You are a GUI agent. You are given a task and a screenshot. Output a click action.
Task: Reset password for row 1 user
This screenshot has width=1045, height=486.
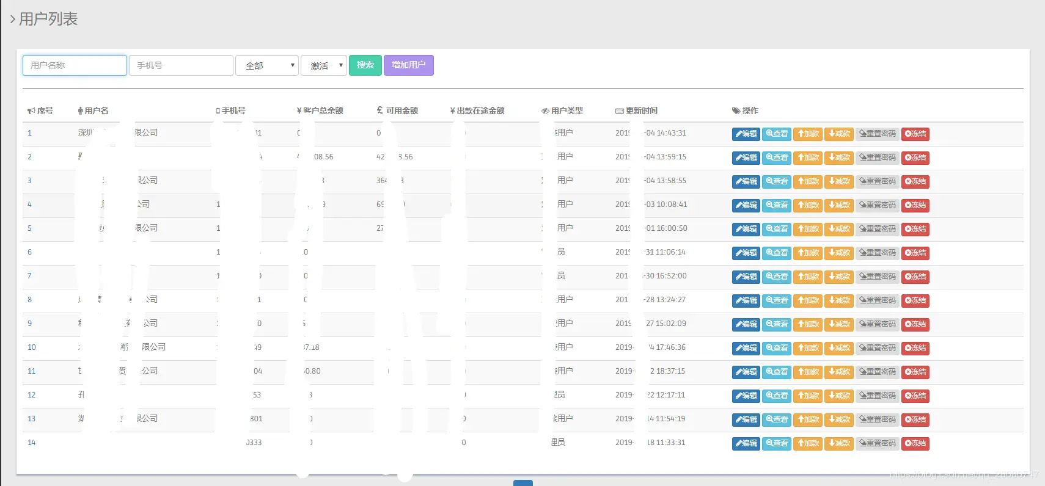tap(878, 134)
